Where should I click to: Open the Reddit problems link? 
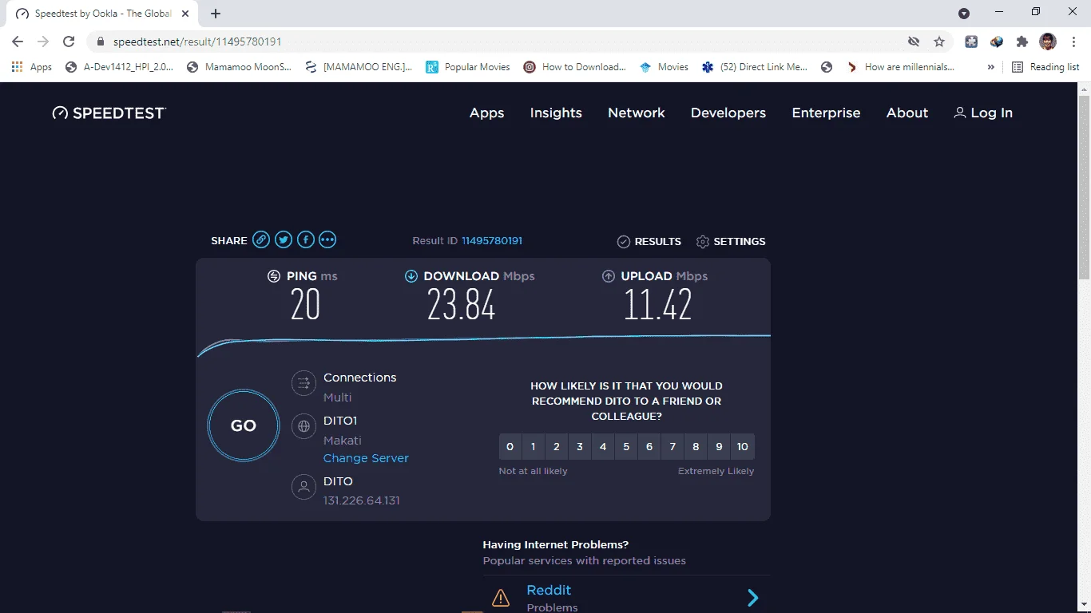[x=549, y=590]
